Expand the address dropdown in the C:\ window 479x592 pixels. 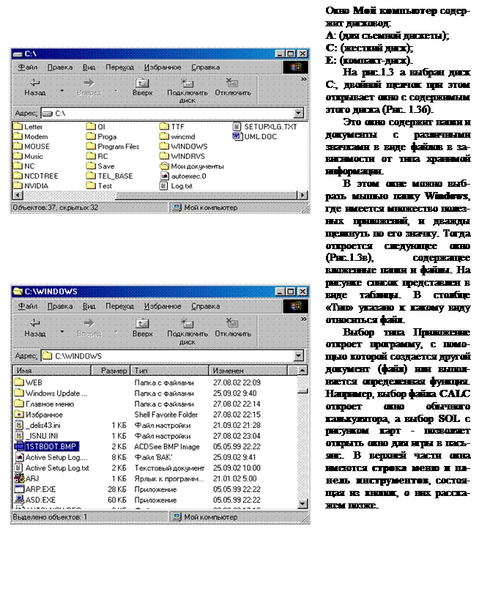click(x=298, y=114)
